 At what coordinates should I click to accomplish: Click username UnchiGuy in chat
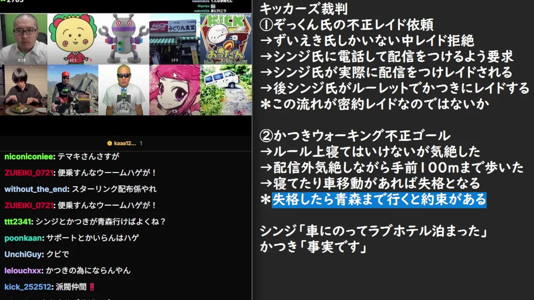pos(24,254)
